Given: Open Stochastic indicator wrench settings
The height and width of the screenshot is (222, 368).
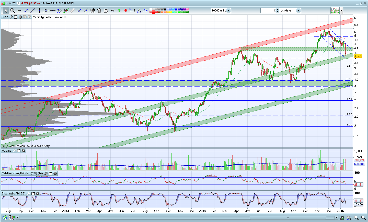Looking at the screenshot, I should 28,194.
